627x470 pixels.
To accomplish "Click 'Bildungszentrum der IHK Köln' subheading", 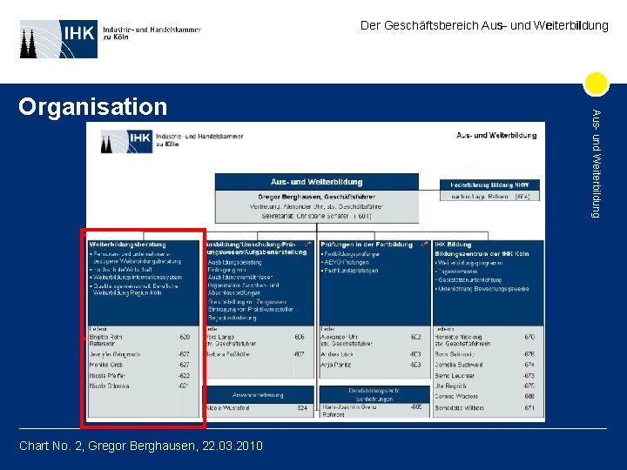I will pos(482,254).
